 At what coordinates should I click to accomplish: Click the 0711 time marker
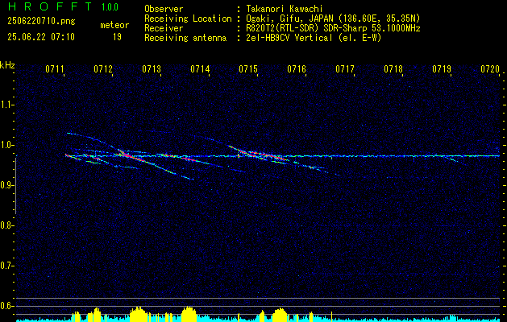55,68
